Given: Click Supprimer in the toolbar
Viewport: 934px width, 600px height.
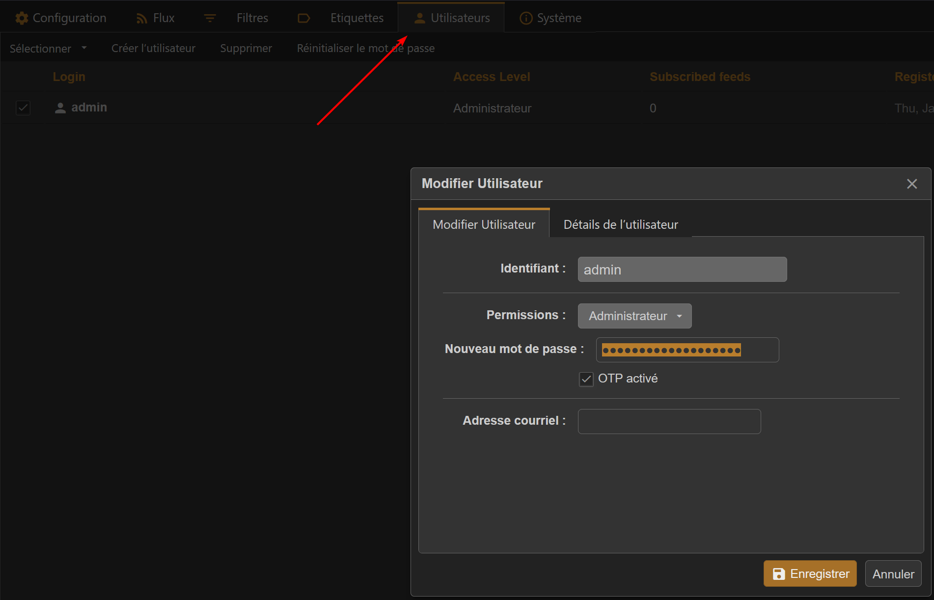Looking at the screenshot, I should [246, 48].
